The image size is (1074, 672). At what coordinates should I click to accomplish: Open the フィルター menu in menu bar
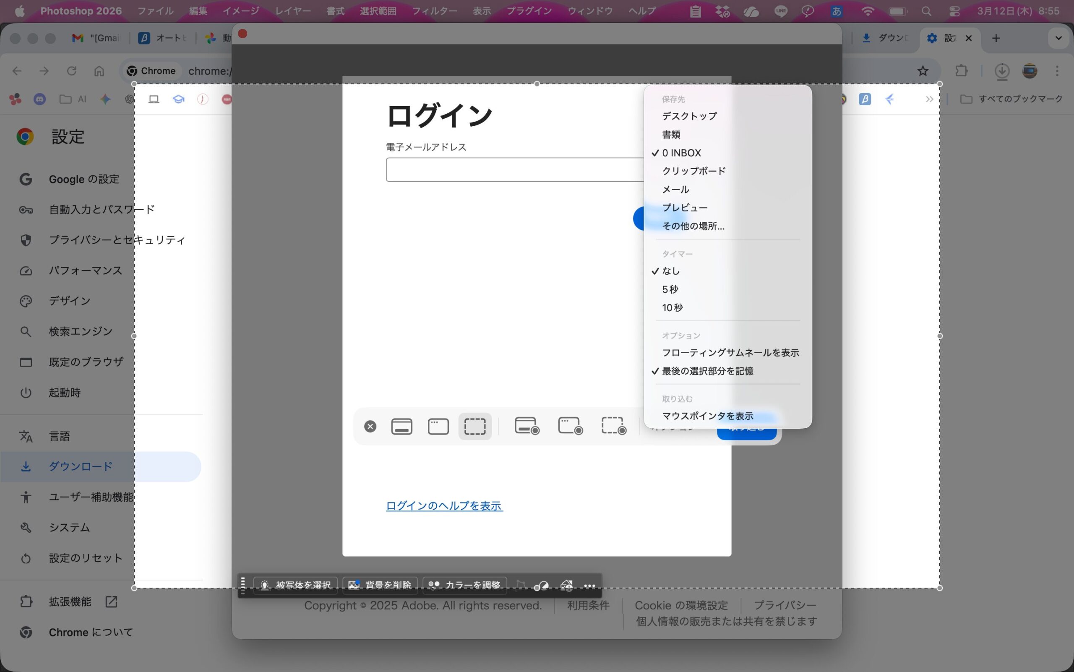click(x=434, y=11)
